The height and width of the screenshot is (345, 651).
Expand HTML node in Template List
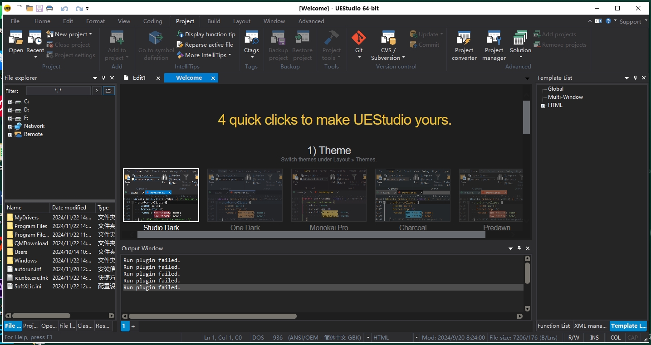pyautogui.click(x=543, y=106)
